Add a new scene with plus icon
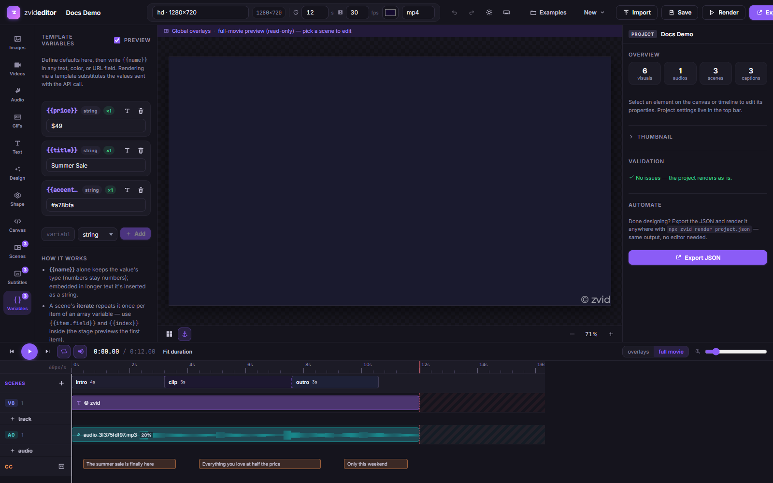 point(61,383)
